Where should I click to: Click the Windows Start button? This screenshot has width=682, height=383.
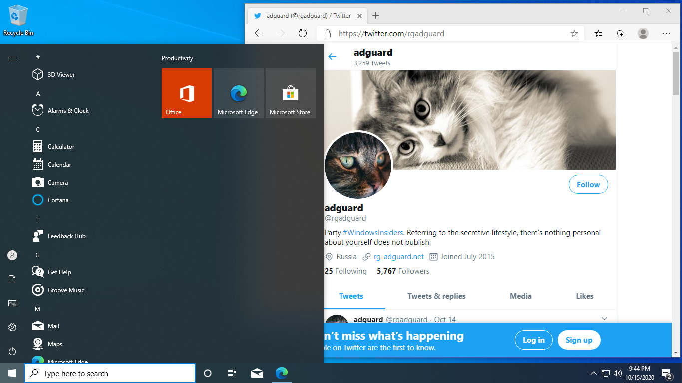pyautogui.click(x=12, y=373)
